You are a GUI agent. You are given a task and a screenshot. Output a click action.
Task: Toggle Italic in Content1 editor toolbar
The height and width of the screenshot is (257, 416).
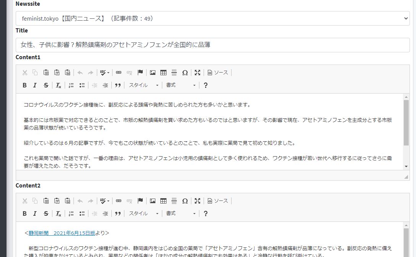pos(35,85)
